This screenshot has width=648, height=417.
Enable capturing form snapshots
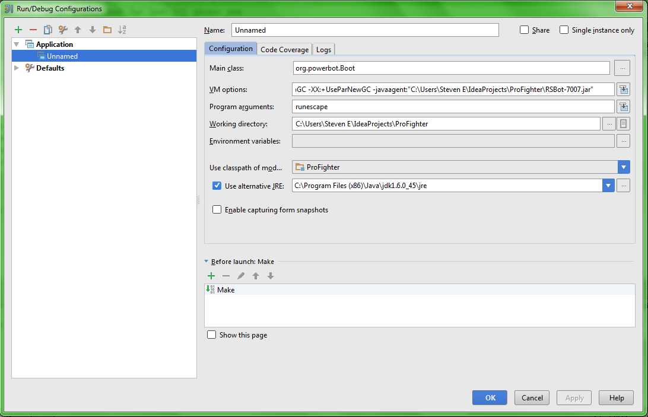[x=217, y=209]
